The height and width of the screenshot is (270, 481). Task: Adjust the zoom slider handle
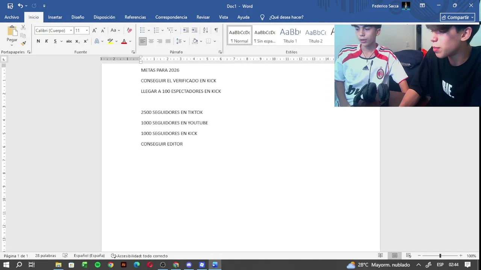tap(440, 256)
